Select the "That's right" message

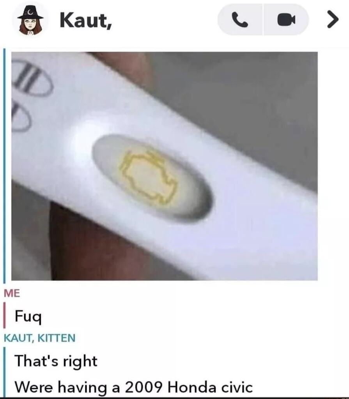click(56, 361)
